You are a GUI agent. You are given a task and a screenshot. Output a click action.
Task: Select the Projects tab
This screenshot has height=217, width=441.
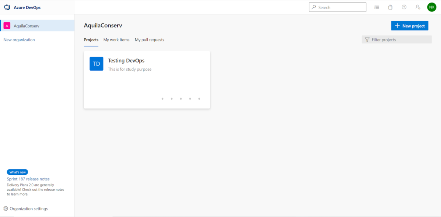[x=91, y=40]
